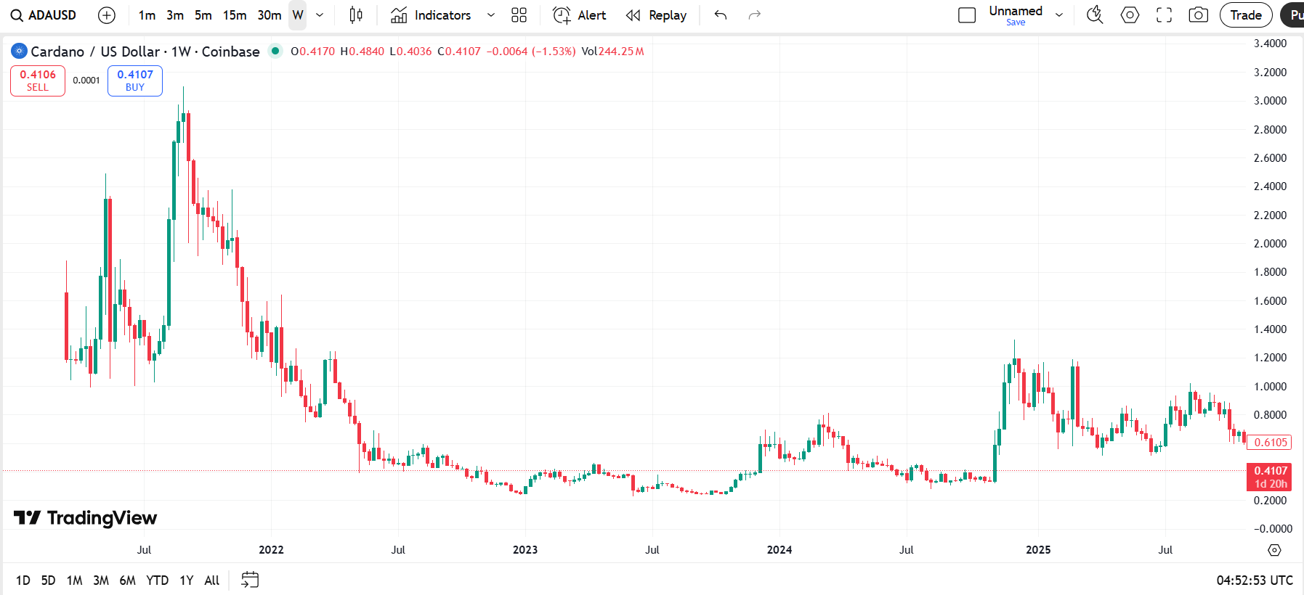
Task: Select the YTD date range
Action: (x=157, y=580)
